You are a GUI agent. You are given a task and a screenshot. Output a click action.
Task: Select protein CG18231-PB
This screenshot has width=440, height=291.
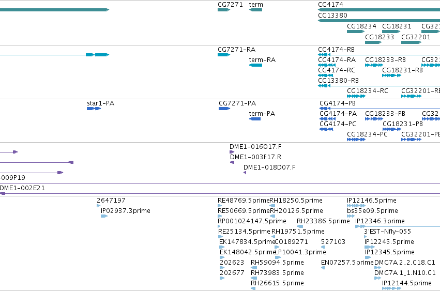(x=392, y=129)
